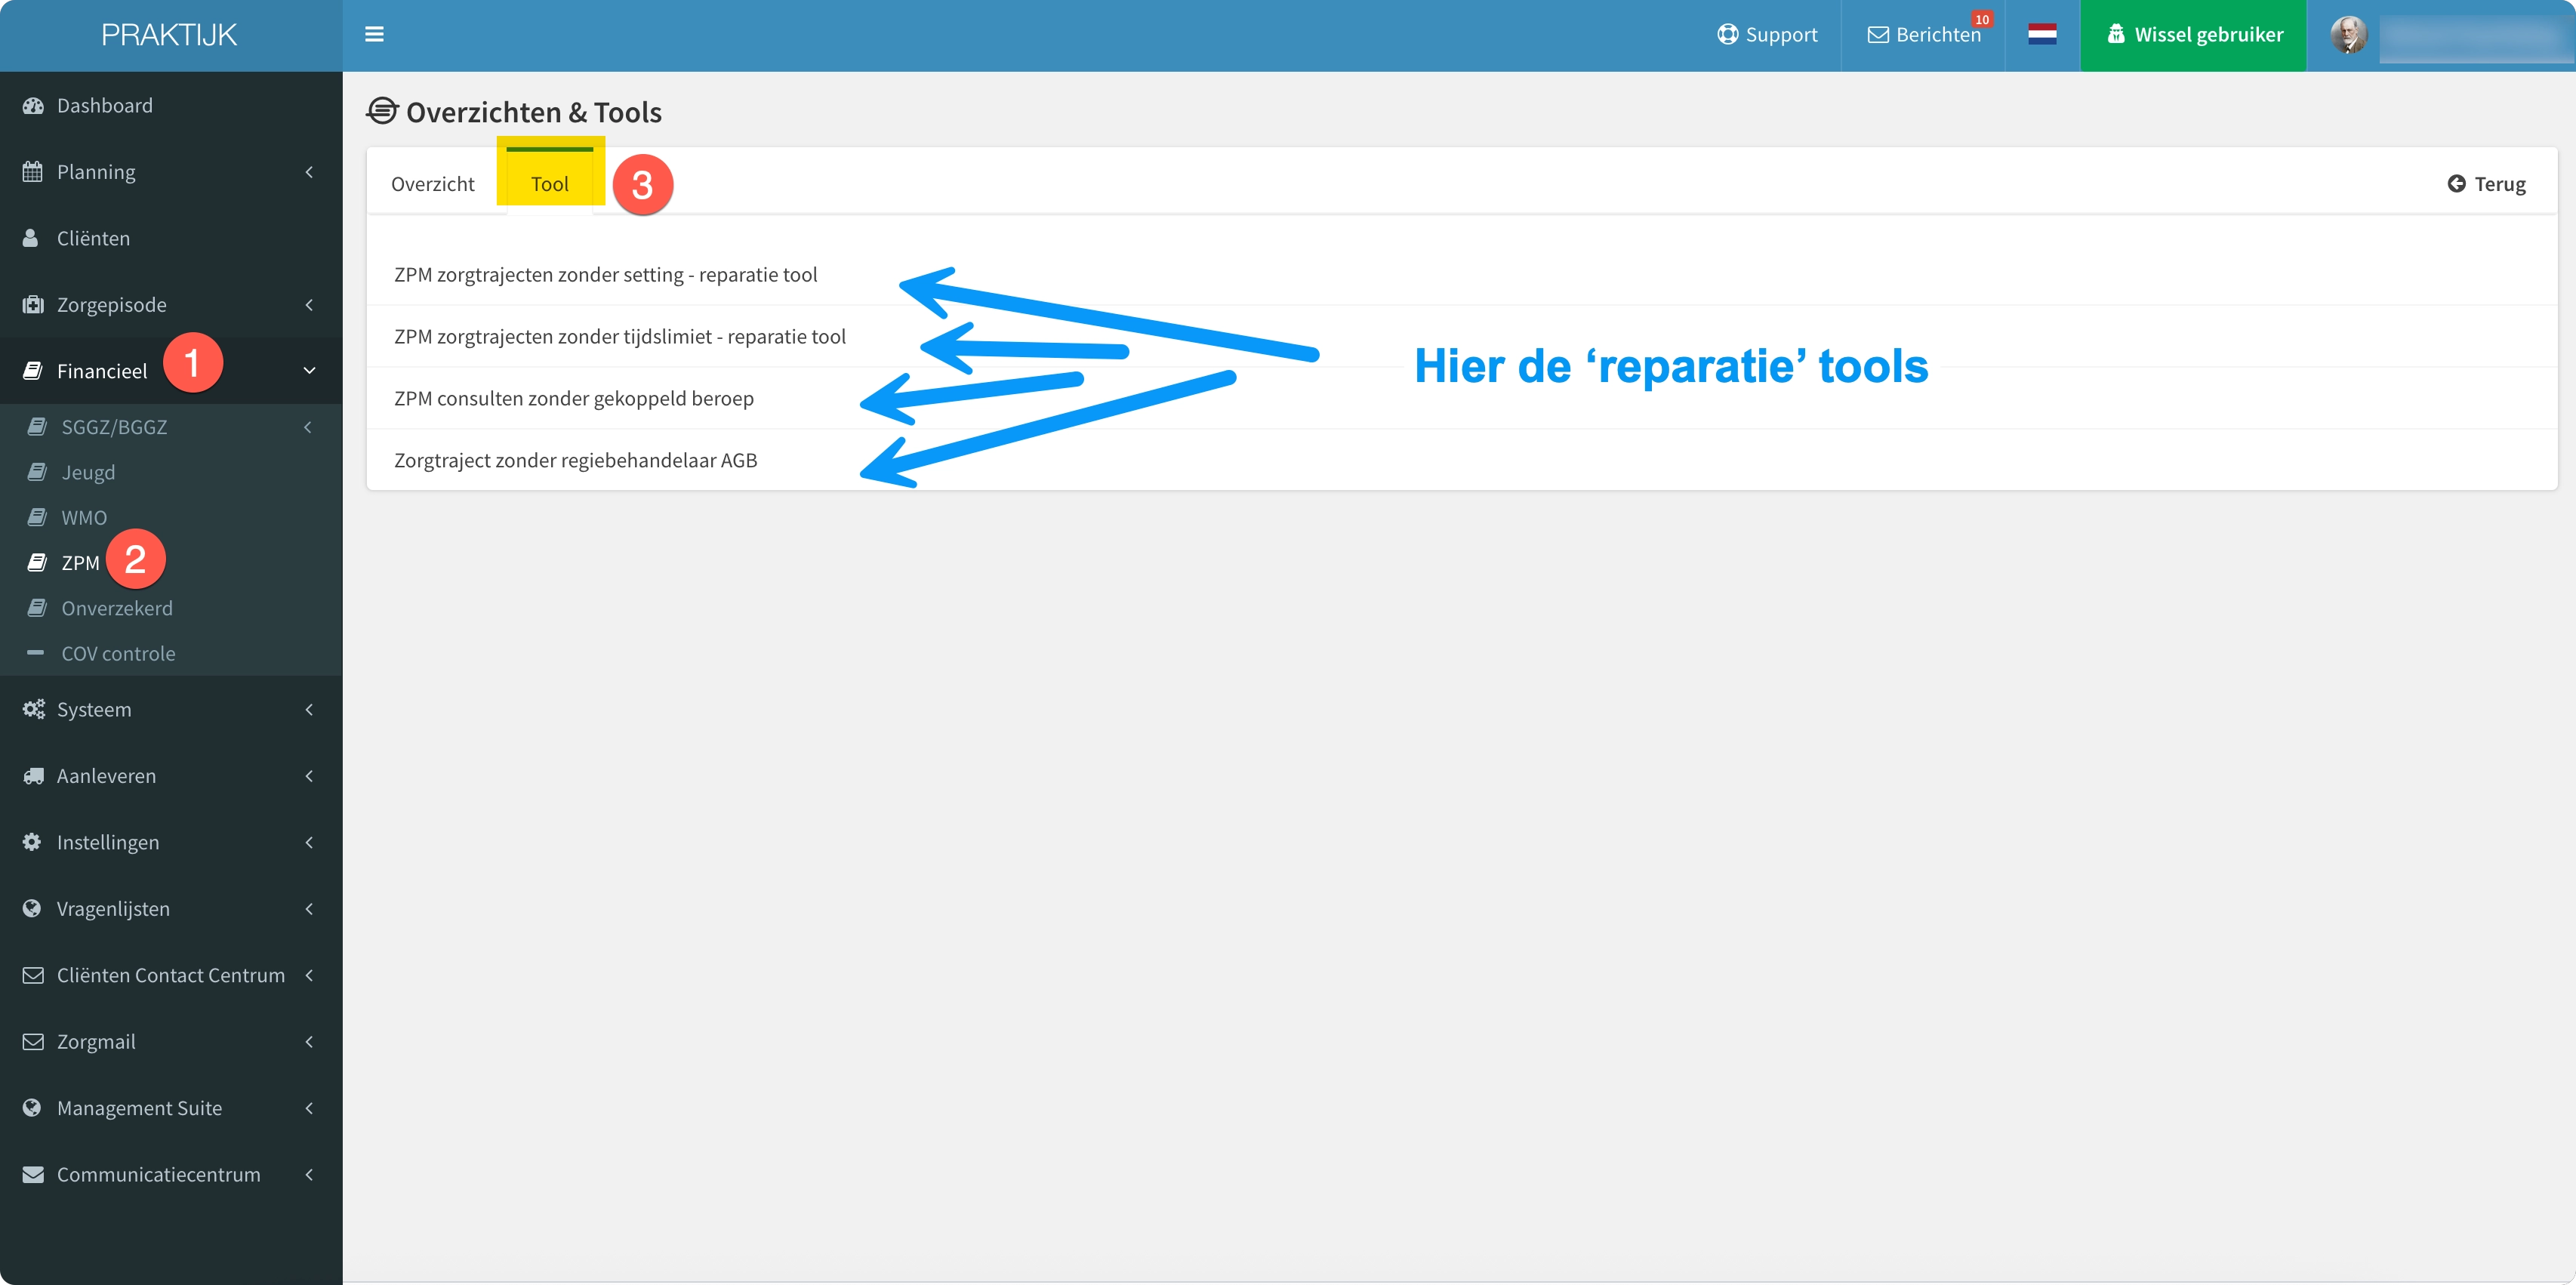
Task: Click the green Wissel gebruiker button
Action: pos(2193,35)
